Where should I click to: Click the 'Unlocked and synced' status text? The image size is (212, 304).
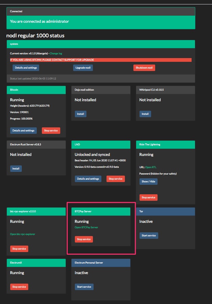tap(92, 155)
